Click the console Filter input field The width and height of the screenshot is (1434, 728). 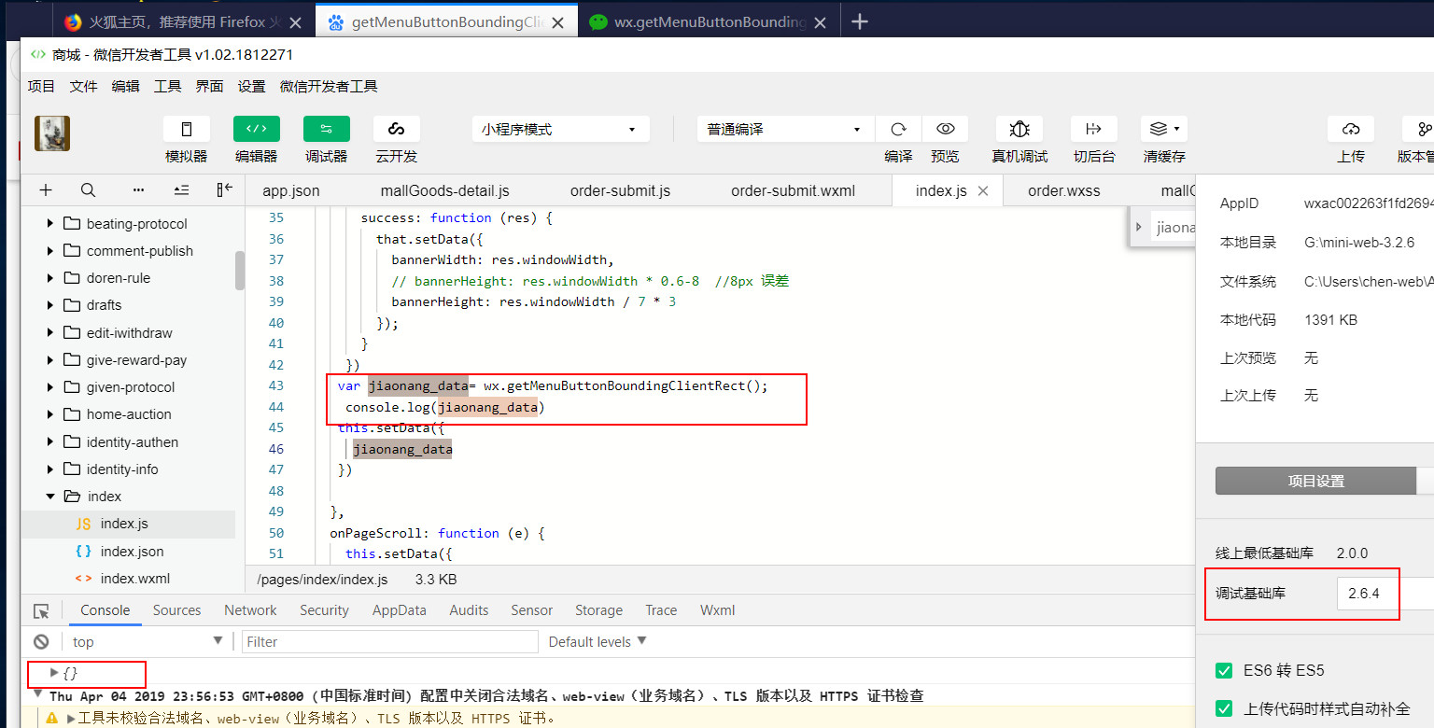(389, 642)
